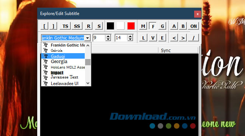Close the Explore/Edit Subtitle window
Viewport: 245px width, 136px height.
point(197,14)
